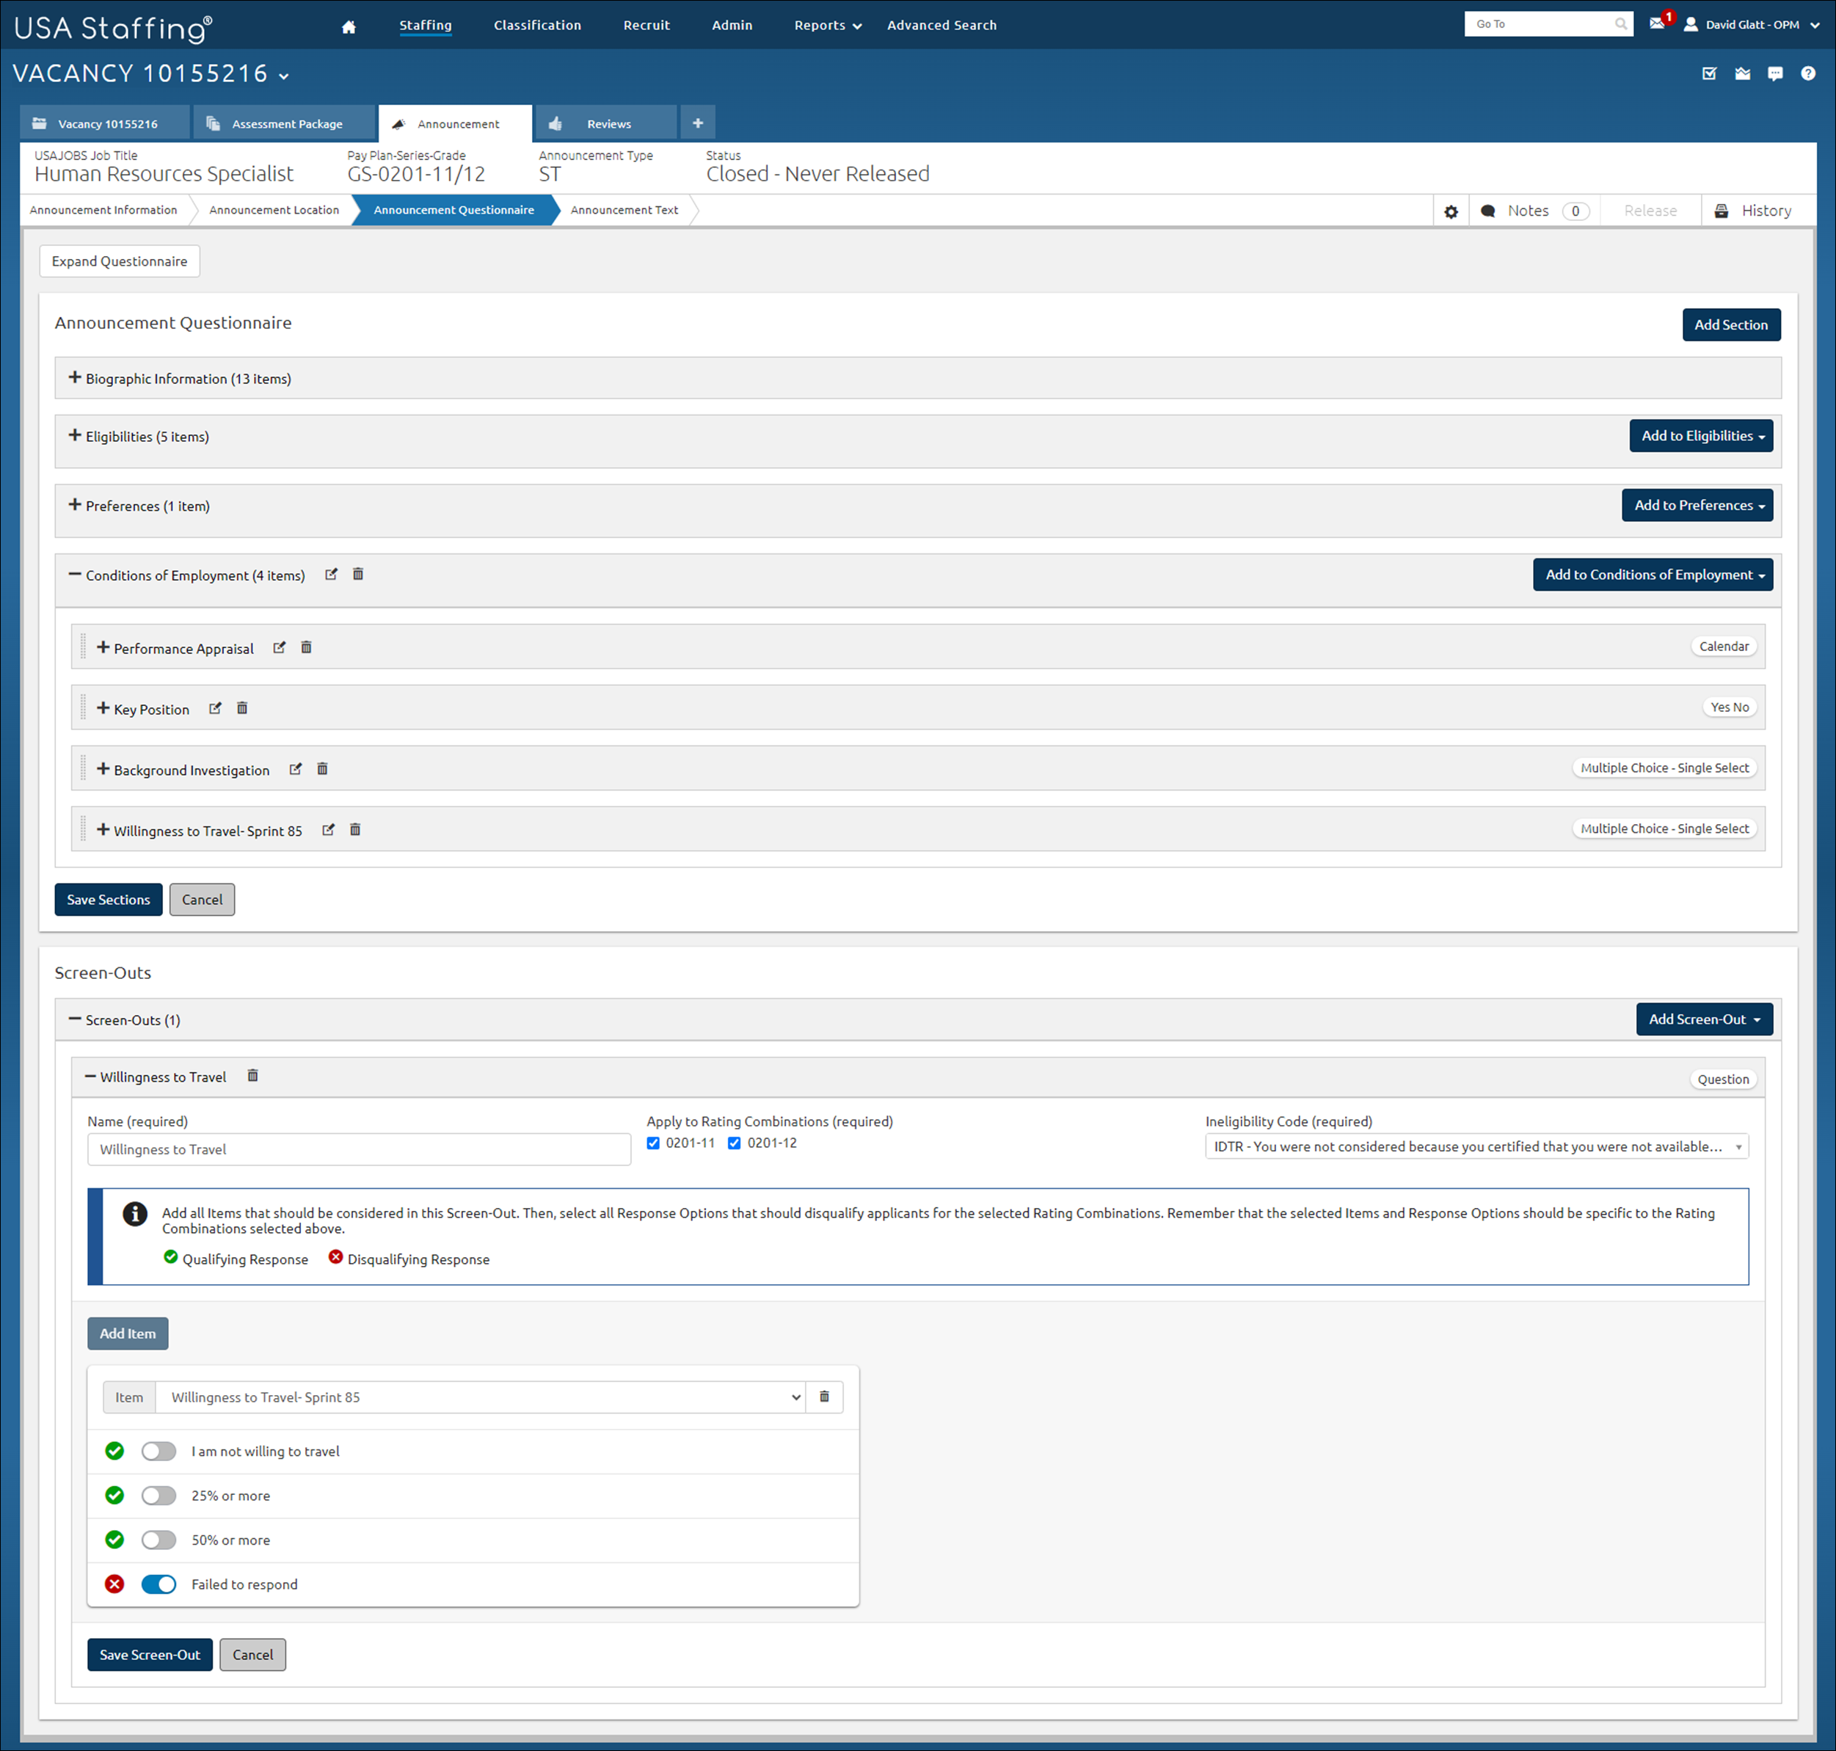Click the Go To search magnifier
The height and width of the screenshot is (1751, 1836).
[x=1621, y=24]
